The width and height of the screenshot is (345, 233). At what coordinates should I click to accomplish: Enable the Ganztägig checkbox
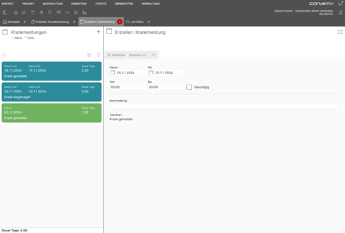(x=189, y=87)
